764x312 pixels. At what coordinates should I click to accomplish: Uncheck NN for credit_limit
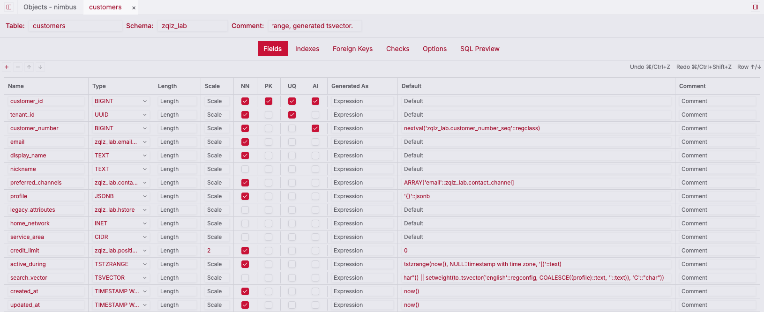[245, 251]
